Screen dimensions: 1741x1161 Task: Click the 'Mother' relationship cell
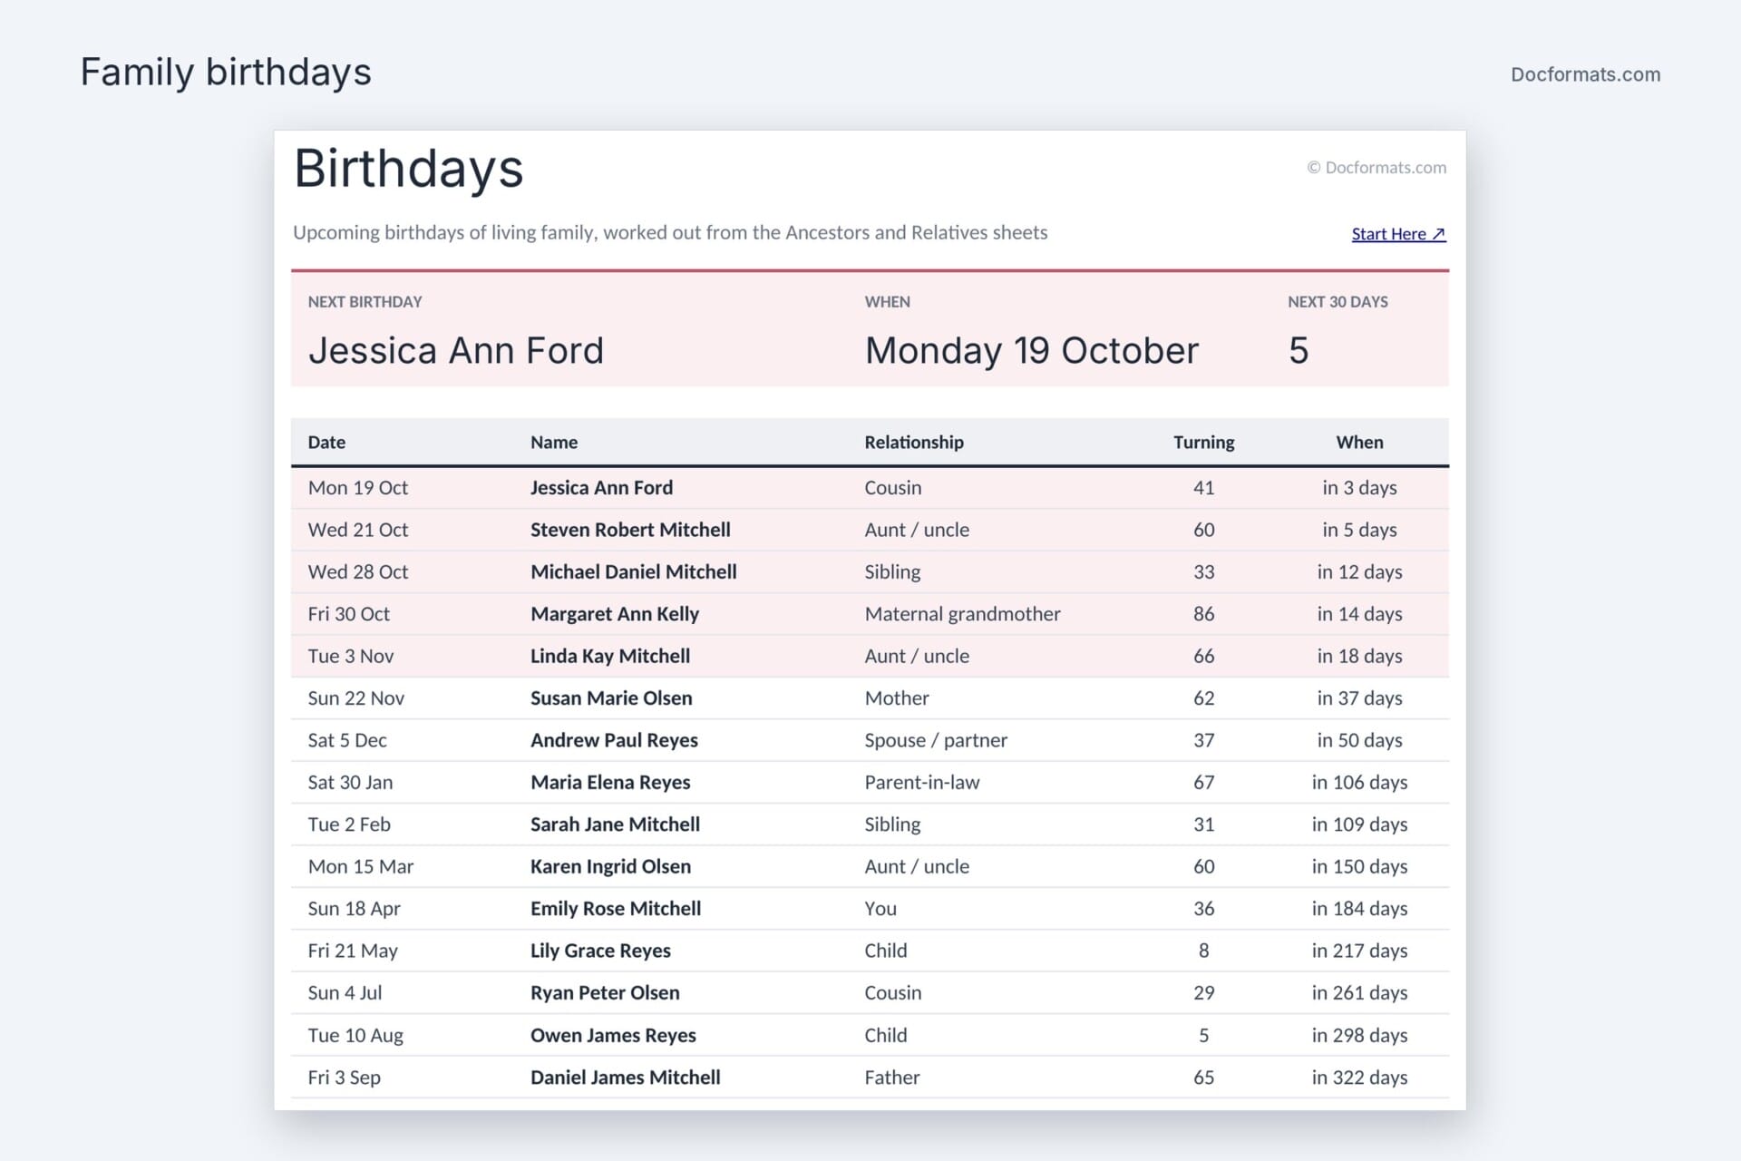click(x=897, y=698)
